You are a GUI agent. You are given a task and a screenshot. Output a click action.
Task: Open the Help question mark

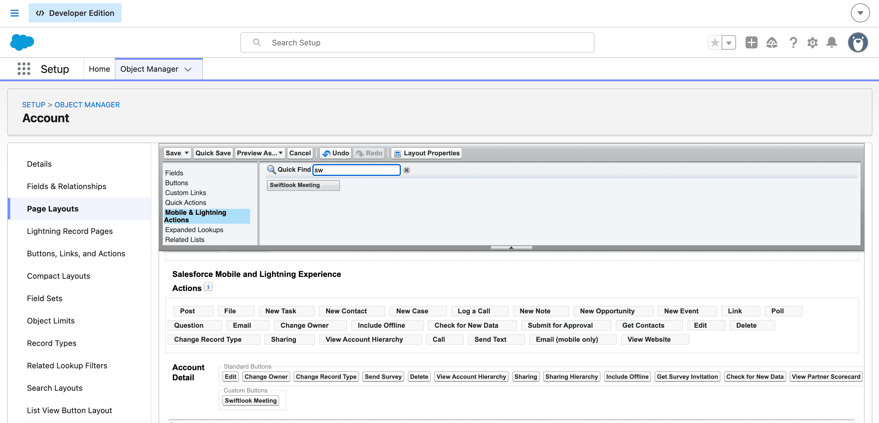793,43
